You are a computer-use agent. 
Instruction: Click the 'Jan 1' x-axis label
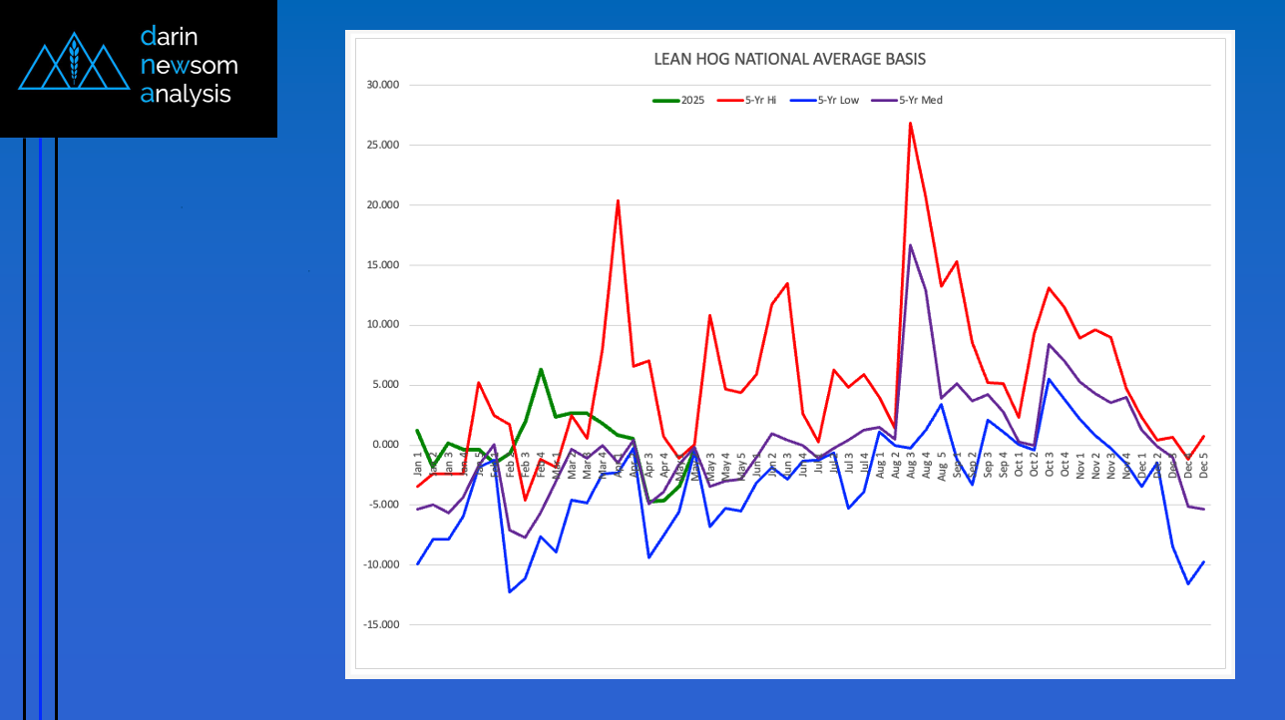tap(418, 465)
